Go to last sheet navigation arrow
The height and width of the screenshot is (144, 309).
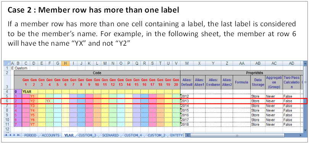tap(18, 135)
